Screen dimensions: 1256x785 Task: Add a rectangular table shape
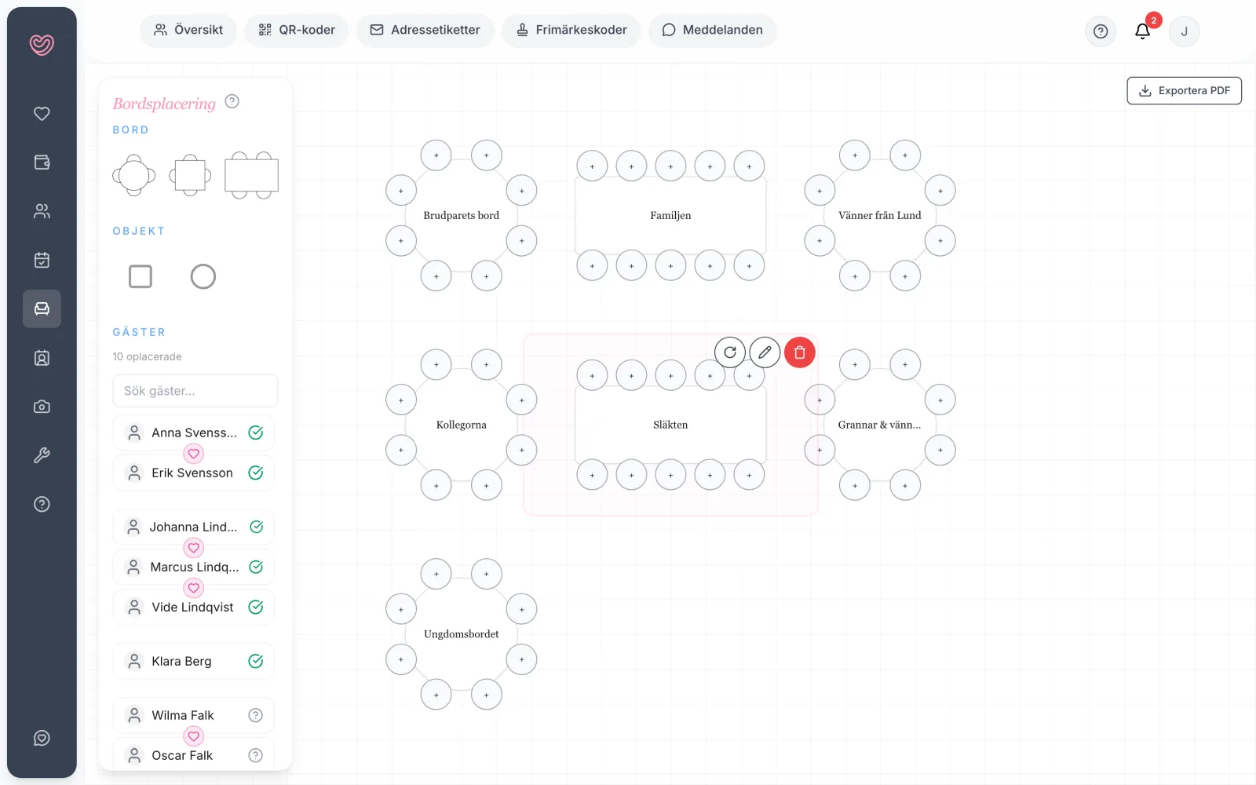pos(251,175)
